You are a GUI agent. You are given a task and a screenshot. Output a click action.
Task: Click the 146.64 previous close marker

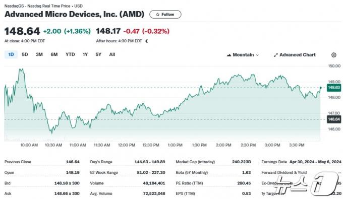pyautogui.click(x=334, y=119)
